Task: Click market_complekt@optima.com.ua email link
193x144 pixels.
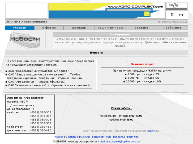Action: (x=120, y=142)
